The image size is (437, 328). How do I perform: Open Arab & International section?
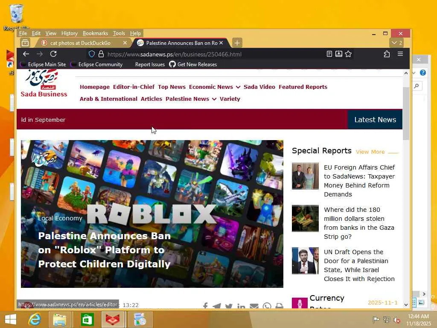108,99
